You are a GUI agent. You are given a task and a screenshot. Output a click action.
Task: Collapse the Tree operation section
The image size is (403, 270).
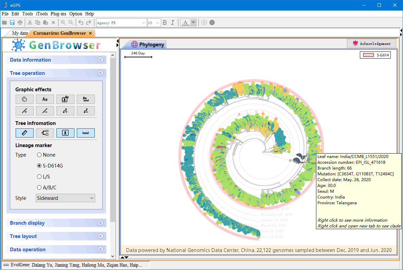pyautogui.click(x=100, y=73)
